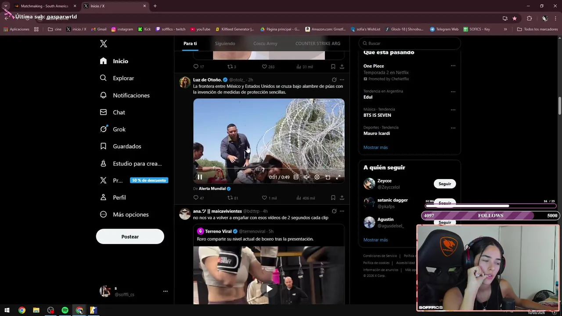Click the 50 % de descuento badge
This screenshot has height=316, width=562.
[x=149, y=180]
